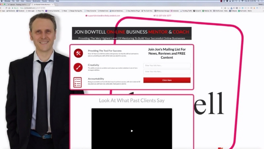Click the Person 1 profile button

260,4
